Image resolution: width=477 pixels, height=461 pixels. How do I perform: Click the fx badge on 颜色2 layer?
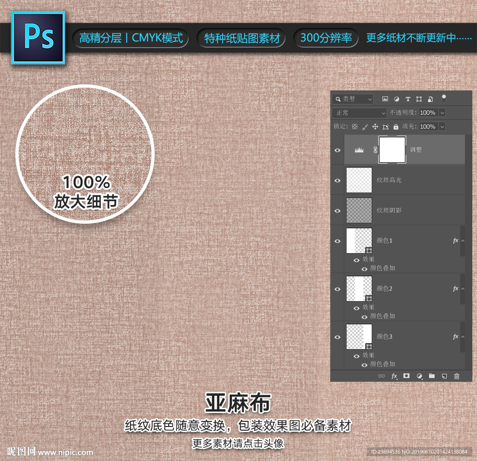(x=456, y=289)
